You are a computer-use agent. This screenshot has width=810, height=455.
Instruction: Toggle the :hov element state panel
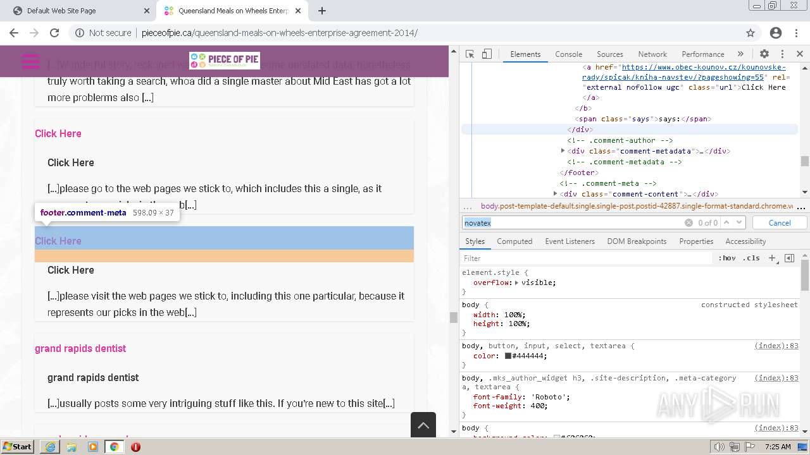pyautogui.click(x=727, y=258)
